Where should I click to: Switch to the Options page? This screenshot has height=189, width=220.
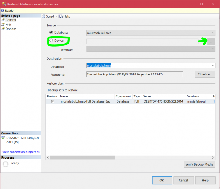point(11,29)
